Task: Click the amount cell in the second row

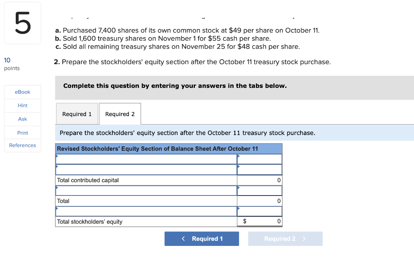Action: tap(259, 169)
